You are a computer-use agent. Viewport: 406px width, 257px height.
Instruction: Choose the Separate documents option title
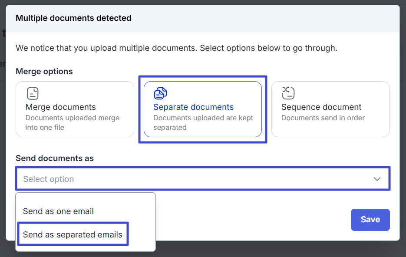pyautogui.click(x=193, y=107)
